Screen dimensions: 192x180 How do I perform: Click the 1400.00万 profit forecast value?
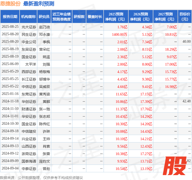(x=120, y=34)
